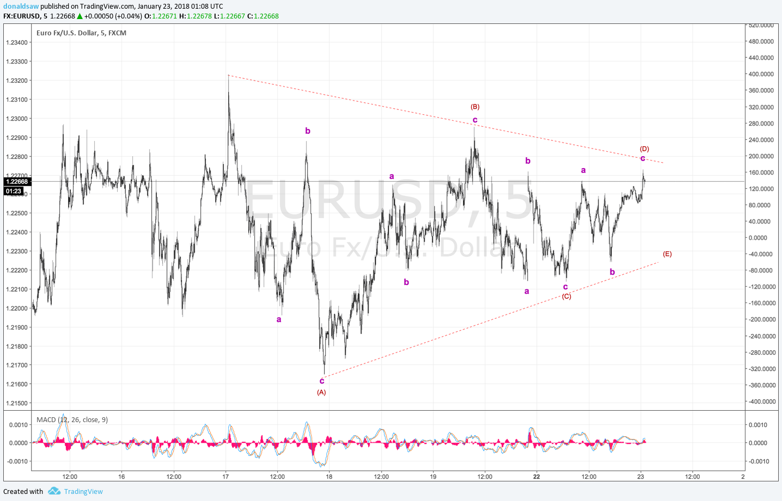The width and height of the screenshot is (782, 501).
Task: Click the Created with caption text
Action: click(x=23, y=491)
